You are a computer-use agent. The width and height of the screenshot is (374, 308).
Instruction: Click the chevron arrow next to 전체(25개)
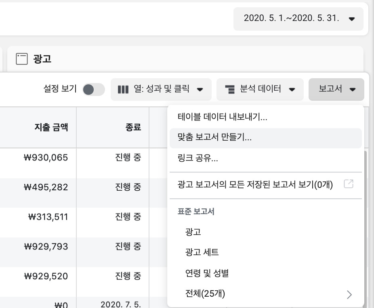pos(349,294)
